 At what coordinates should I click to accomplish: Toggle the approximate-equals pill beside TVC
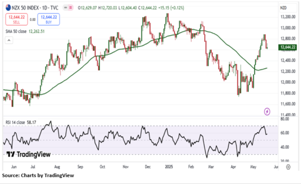pyautogui.click(x=71, y=8)
